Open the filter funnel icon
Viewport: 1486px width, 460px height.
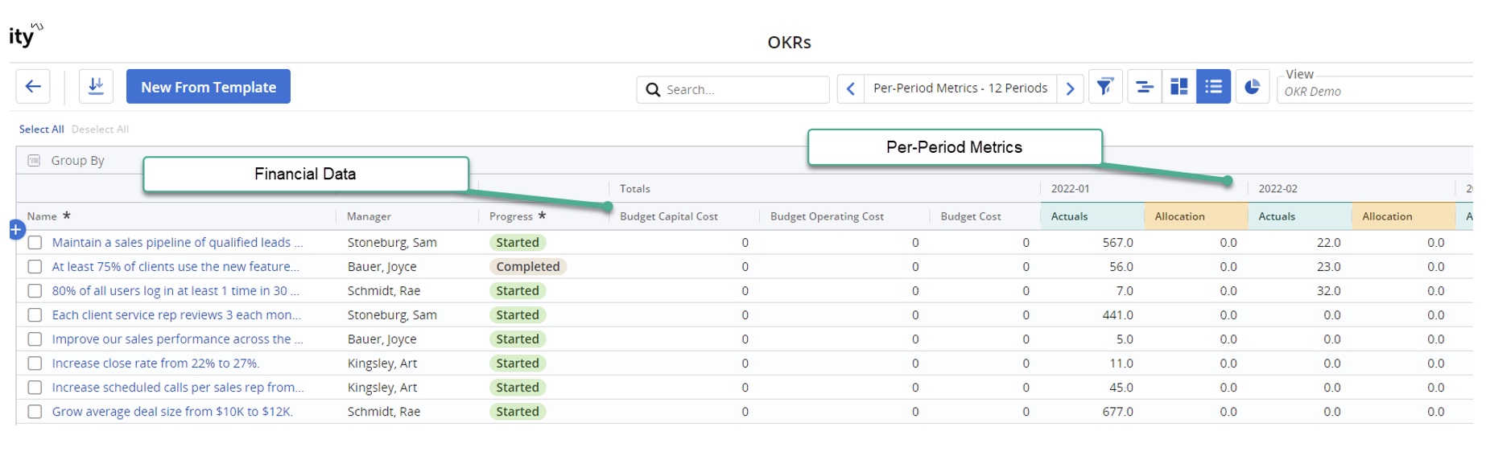point(1105,87)
